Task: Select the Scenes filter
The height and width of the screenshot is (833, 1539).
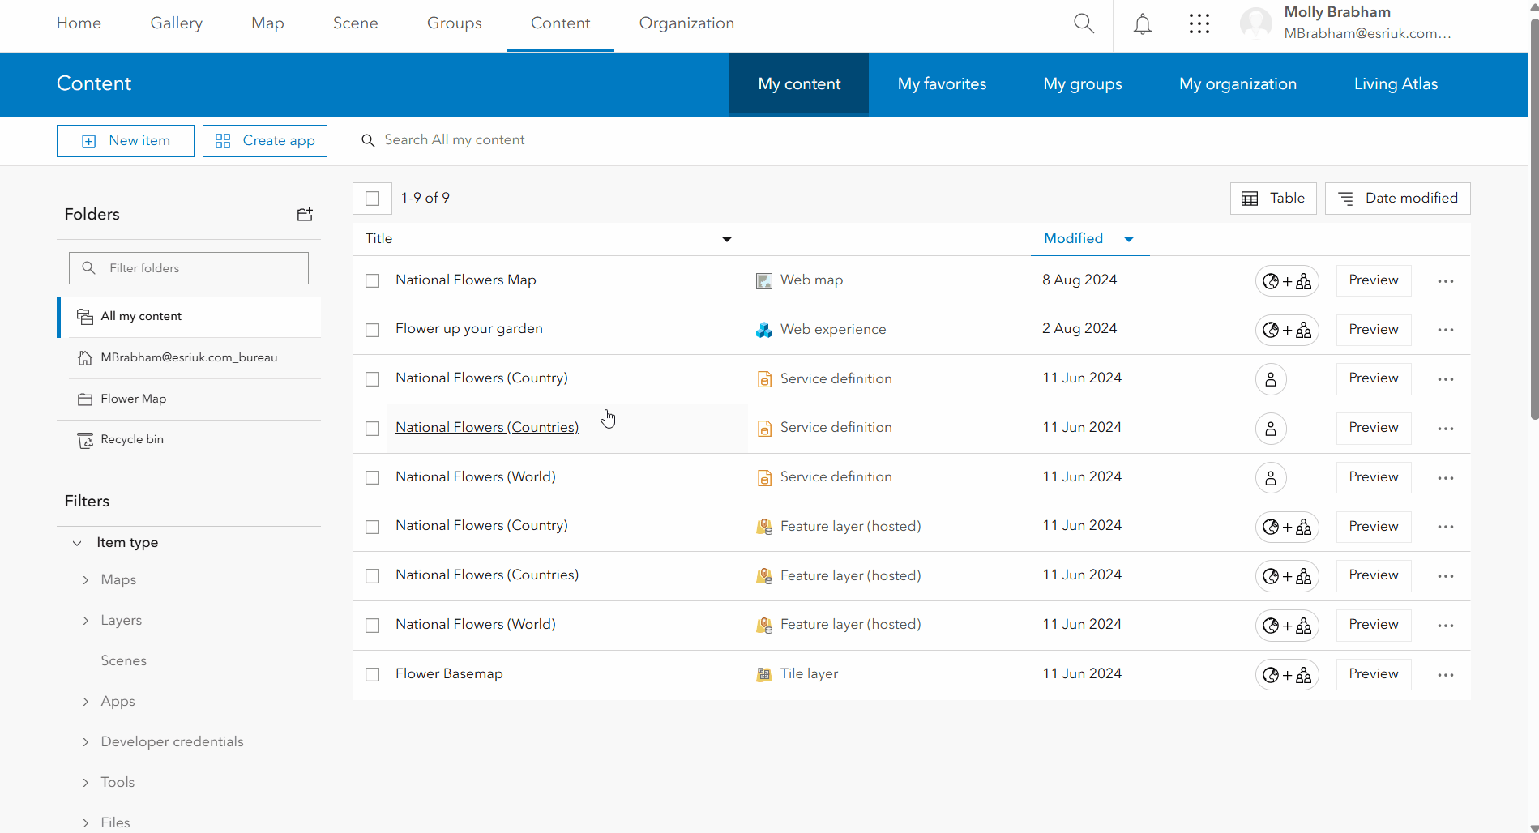Action: pyautogui.click(x=123, y=661)
